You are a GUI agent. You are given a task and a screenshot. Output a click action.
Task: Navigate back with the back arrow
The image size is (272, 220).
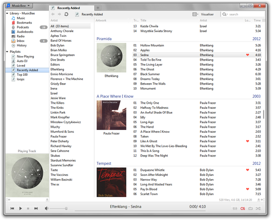tap(53, 14)
